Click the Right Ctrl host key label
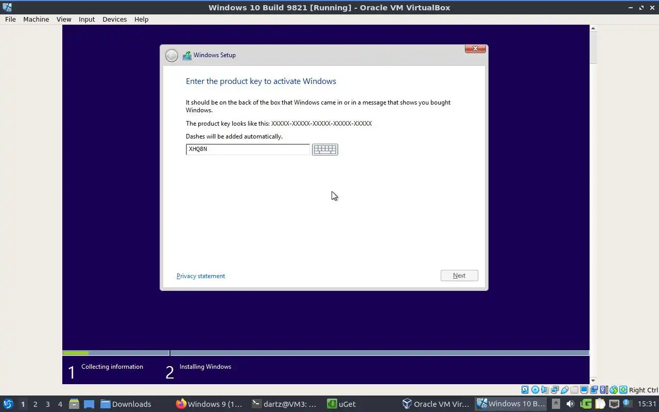The width and height of the screenshot is (659, 412). point(644,390)
